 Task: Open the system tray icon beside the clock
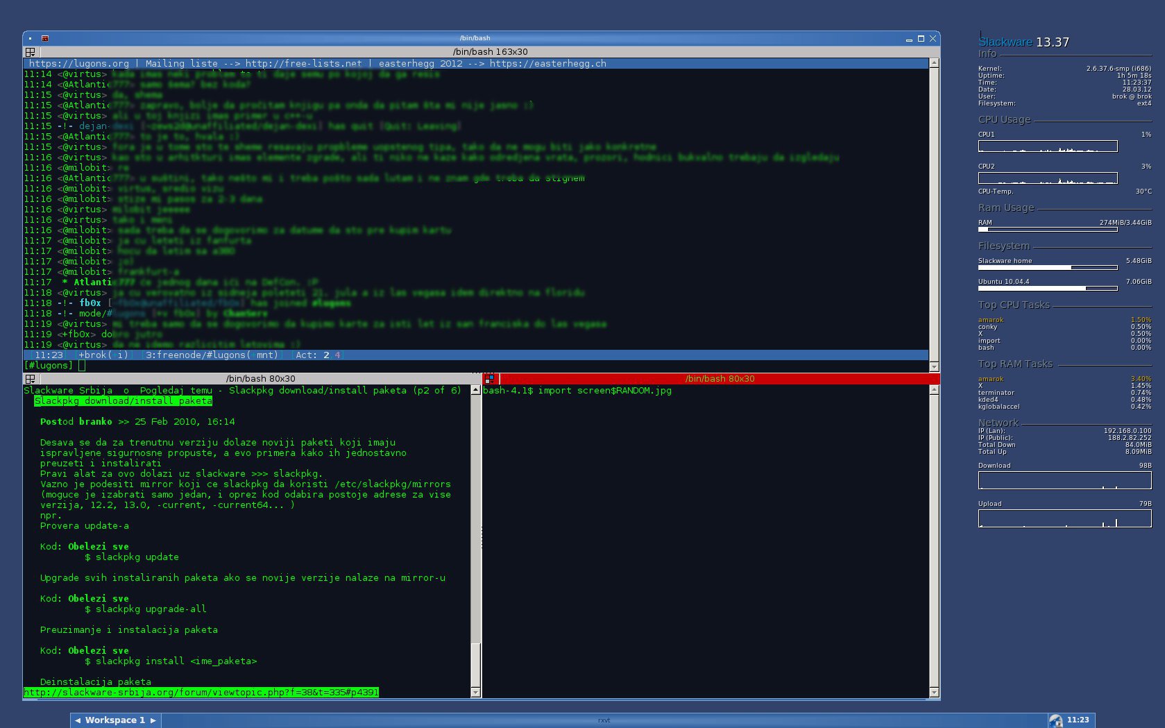tap(1055, 720)
